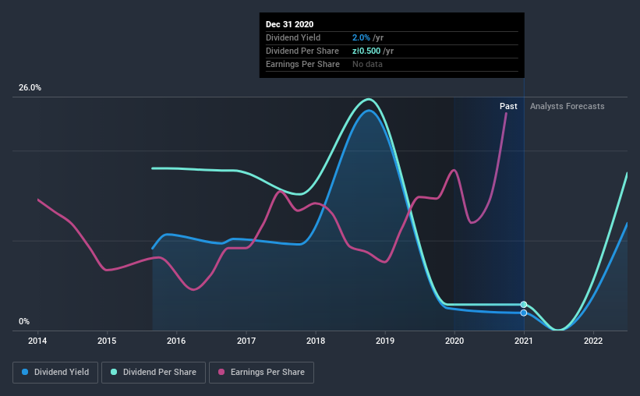Click the Analysts Forecasts label

568,106
